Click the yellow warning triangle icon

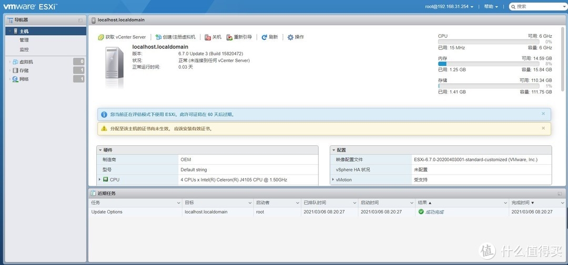(x=104, y=129)
